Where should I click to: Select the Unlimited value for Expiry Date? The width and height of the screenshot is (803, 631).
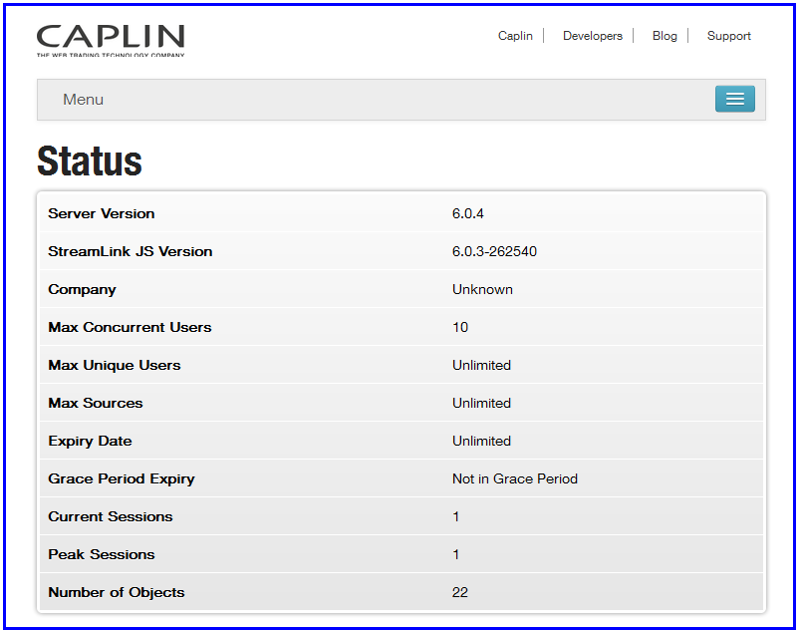(481, 441)
